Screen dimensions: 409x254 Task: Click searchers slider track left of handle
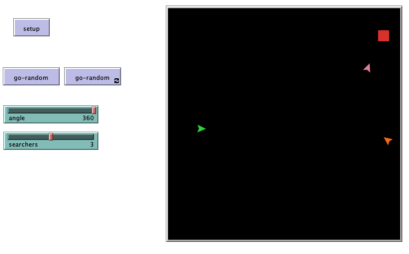pyautogui.click(x=28, y=137)
